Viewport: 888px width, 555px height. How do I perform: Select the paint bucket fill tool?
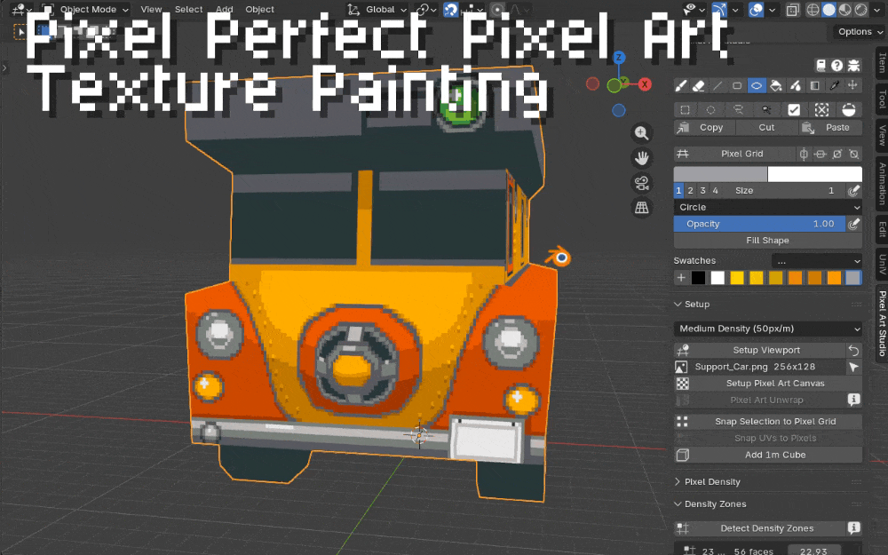pos(776,85)
